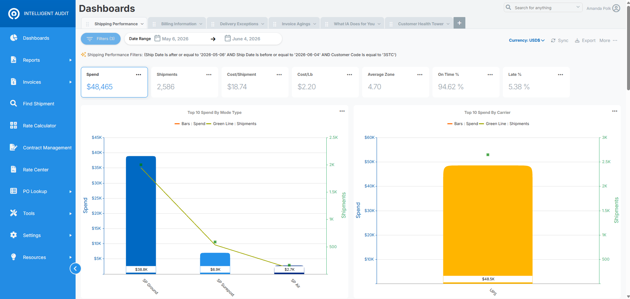Viewport: 630px width, 299px height.
Task: Open the Average Zone card options menu
Action: coord(420,75)
